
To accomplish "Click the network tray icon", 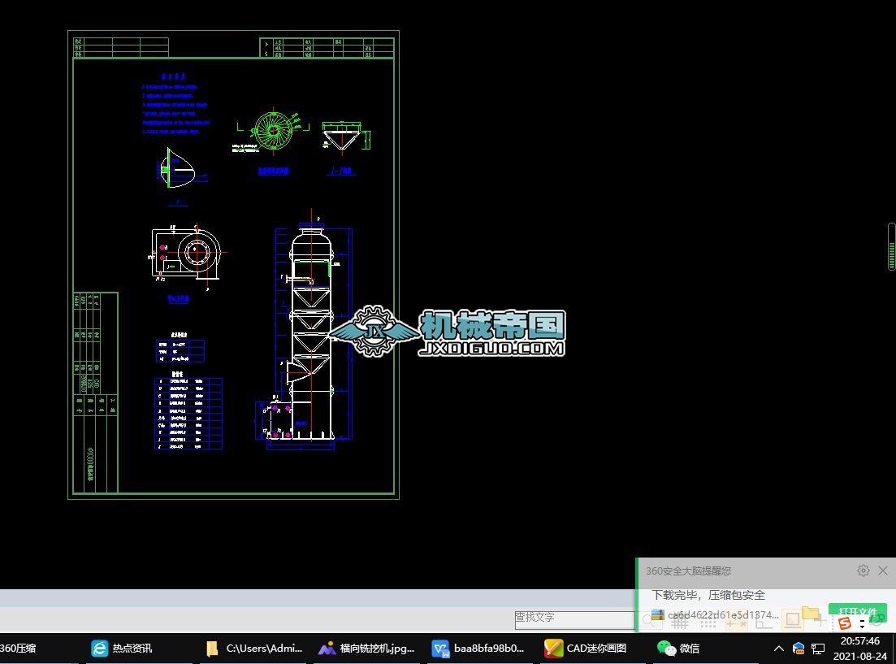I will pos(818,649).
